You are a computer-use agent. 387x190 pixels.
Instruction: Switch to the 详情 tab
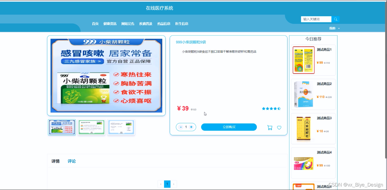56,161
